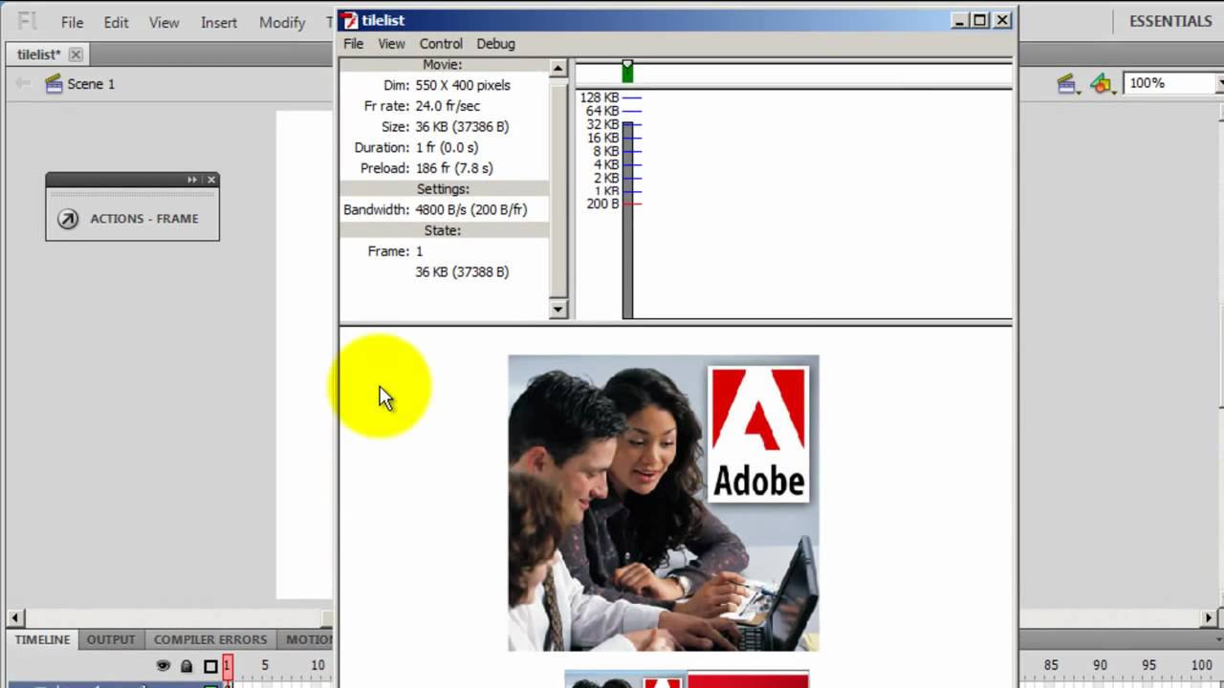The image size is (1224, 688).
Task: Open Control menu in tilelist window
Action: point(441,43)
